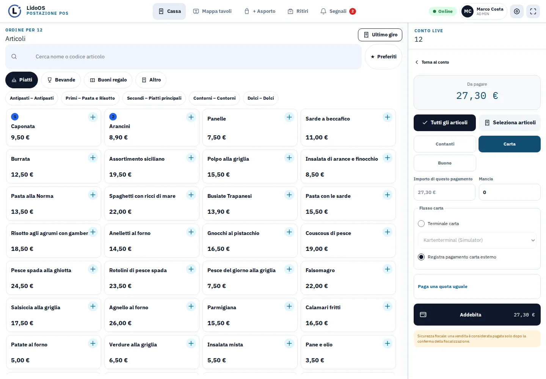Add Calamari fritti plus icon
The image size is (546, 379).
point(388,306)
